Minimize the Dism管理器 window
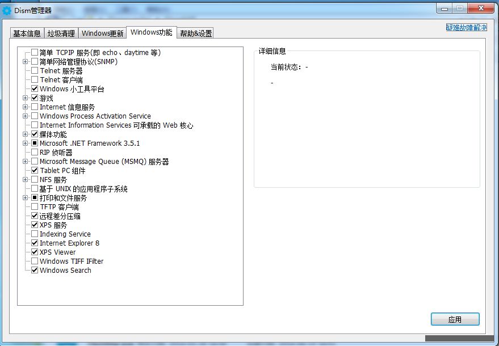This screenshot has width=499, height=346. coord(445,9)
